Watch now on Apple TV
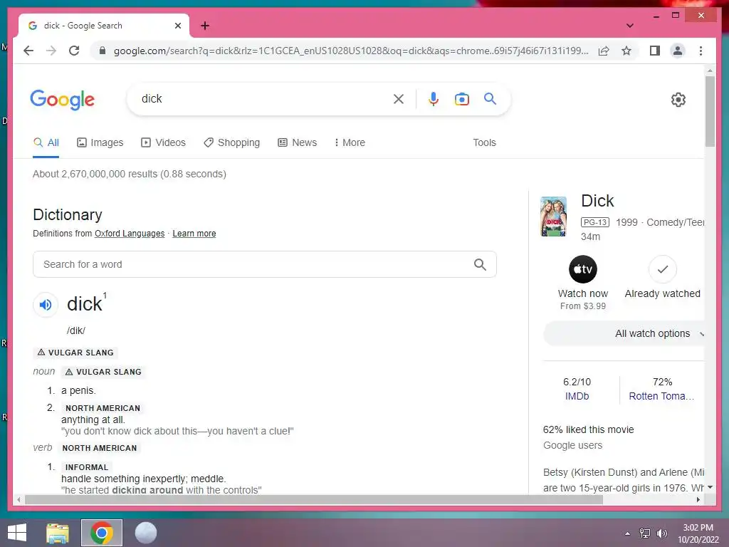 coord(582,283)
